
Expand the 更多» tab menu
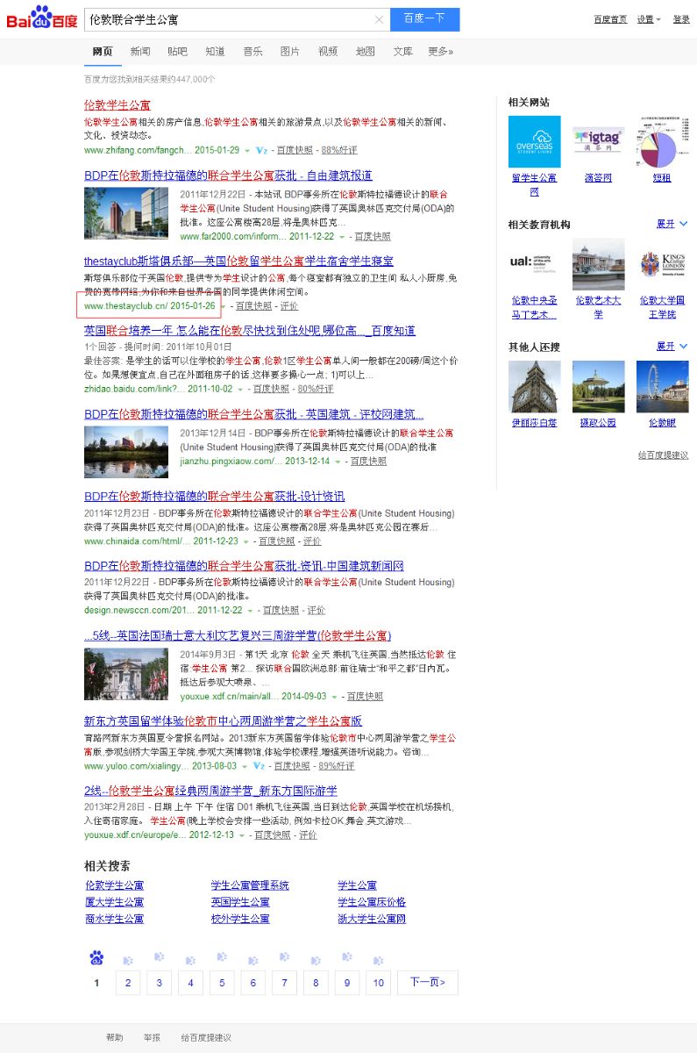coord(441,52)
